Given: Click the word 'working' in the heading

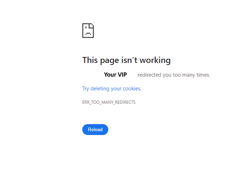Looking at the screenshot, I should point(155,60).
